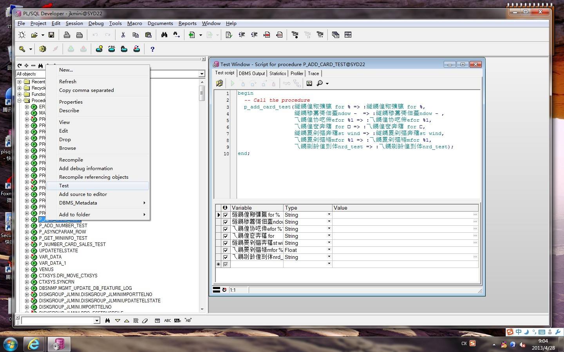Viewport: 564px width, 352px height.
Task: Click the Save floppy disk icon
Action: [x=51, y=35]
